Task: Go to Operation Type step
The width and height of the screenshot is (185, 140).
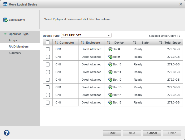Action: pos(18,34)
